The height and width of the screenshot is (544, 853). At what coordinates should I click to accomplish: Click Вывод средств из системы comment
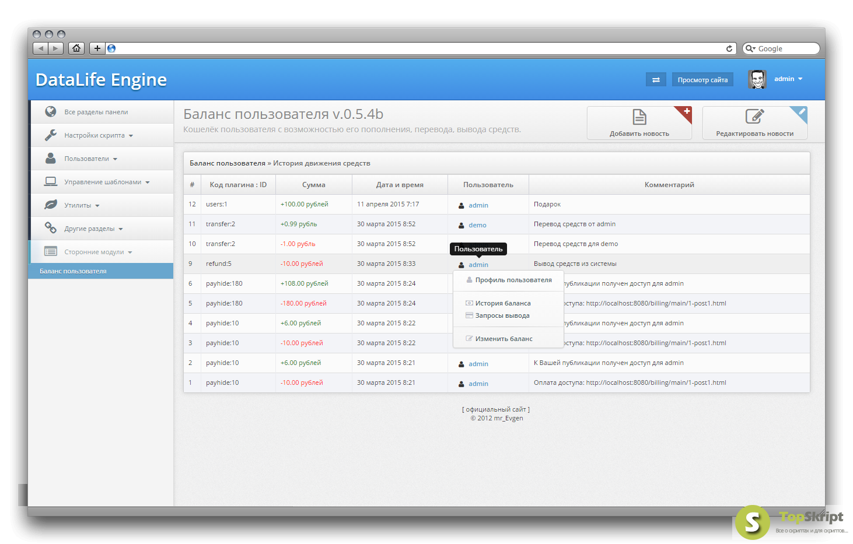[x=575, y=264]
